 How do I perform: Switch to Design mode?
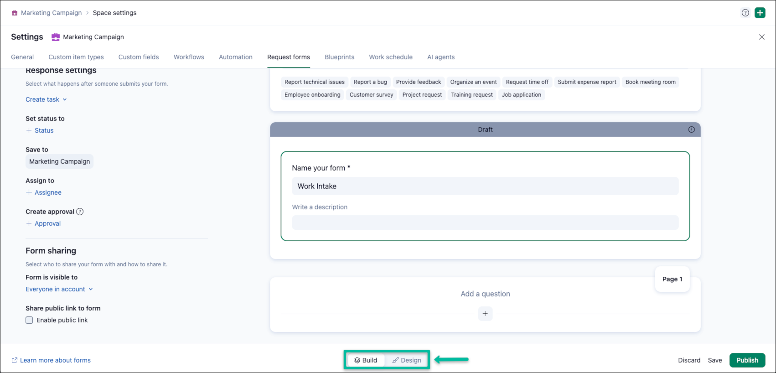coord(407,360)
